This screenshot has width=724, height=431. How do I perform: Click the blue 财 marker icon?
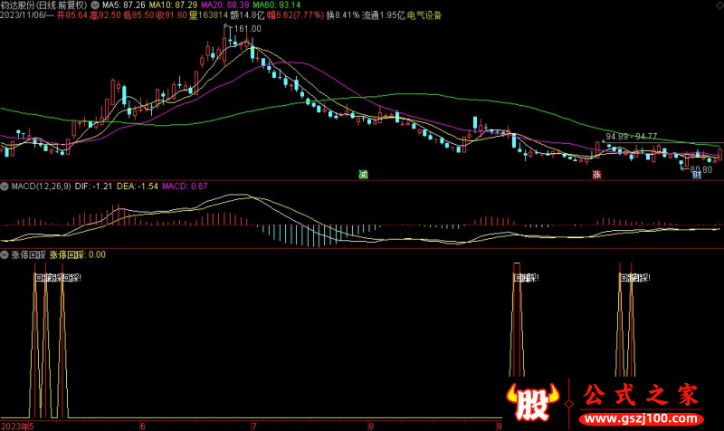coord(696,174)
